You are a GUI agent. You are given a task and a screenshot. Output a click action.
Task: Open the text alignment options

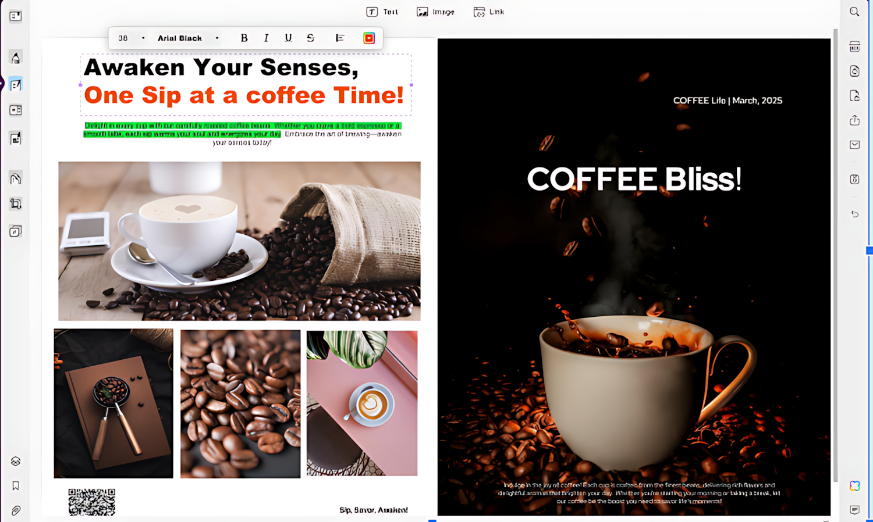click(340, 38)
